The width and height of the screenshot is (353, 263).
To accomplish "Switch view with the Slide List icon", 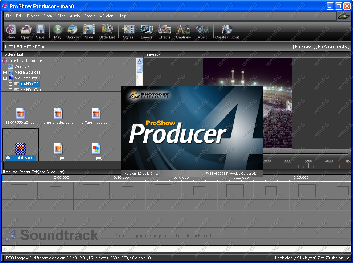I will coord(107,32).
